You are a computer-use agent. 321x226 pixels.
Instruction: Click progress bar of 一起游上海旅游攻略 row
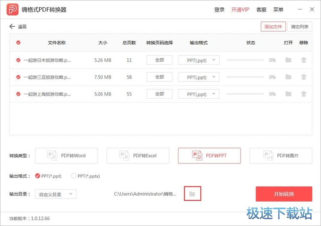pos(245,94)
